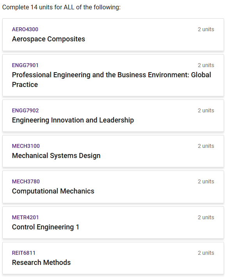Select the Mechanical Systems Design title
Image resolution: width=226 pixels, height=277 pixels.
(x=56, y=156)
